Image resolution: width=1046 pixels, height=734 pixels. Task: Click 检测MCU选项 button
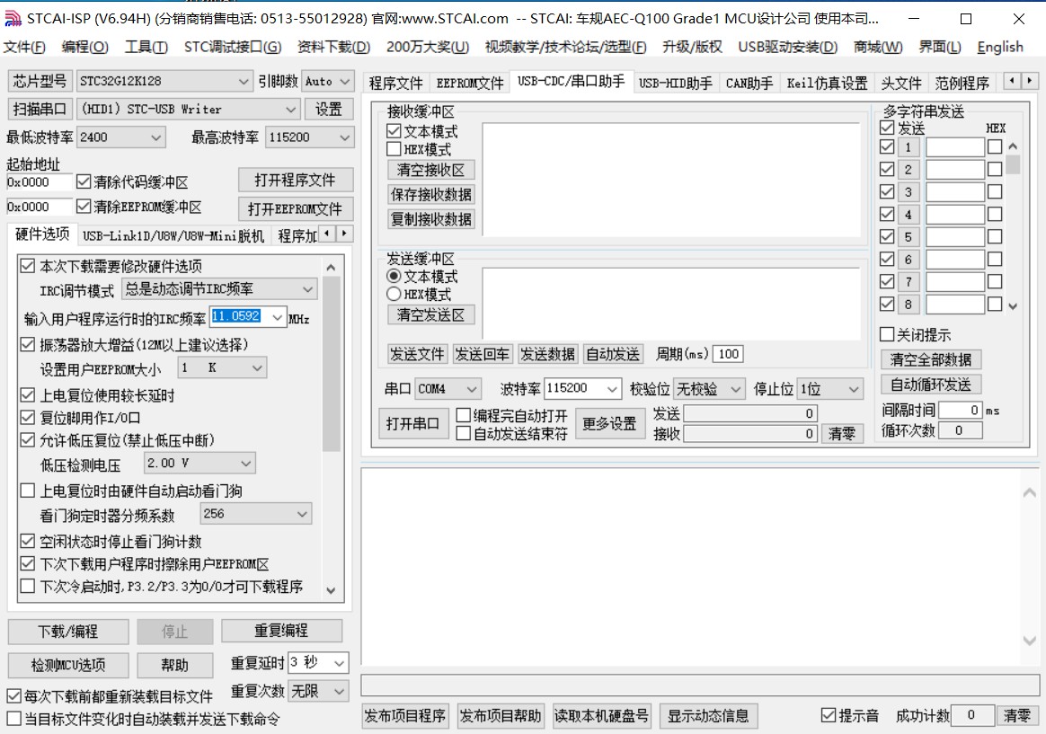[68, 665]
